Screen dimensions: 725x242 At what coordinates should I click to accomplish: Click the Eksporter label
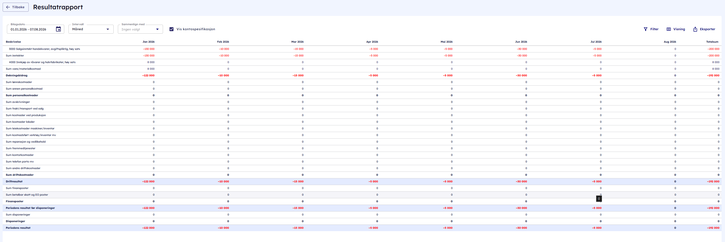tap(707, 29)
